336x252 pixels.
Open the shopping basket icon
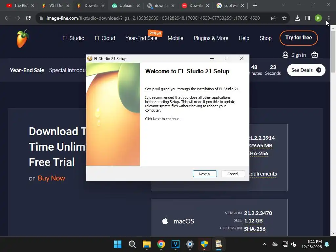(315, 55)
